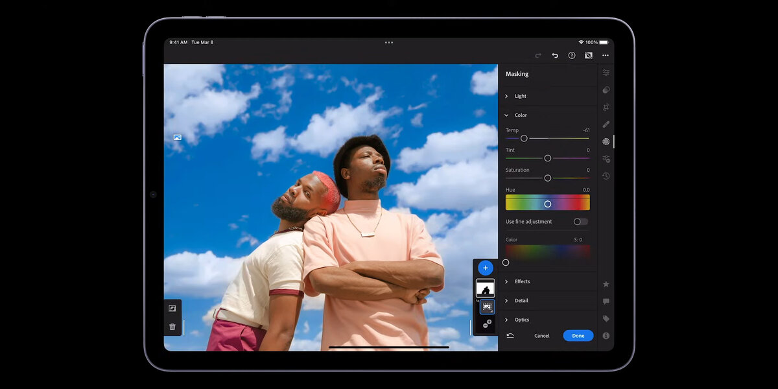Open the Presets overlapping circles icon

pos(606,90)
